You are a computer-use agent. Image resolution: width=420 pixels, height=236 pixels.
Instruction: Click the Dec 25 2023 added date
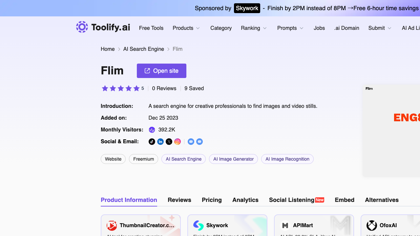click(x=163, y=118)
